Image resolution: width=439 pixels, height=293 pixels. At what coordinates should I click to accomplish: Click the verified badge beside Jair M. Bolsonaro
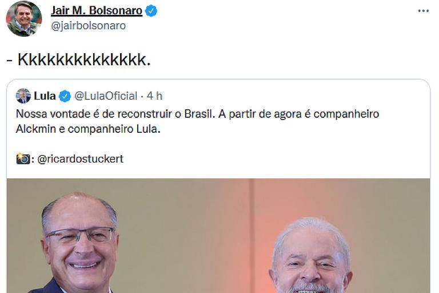[x=151, y=11]
